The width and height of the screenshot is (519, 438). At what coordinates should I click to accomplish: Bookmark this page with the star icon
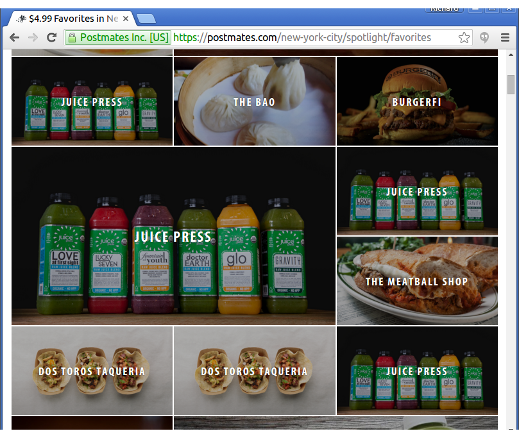pos(464,38)
